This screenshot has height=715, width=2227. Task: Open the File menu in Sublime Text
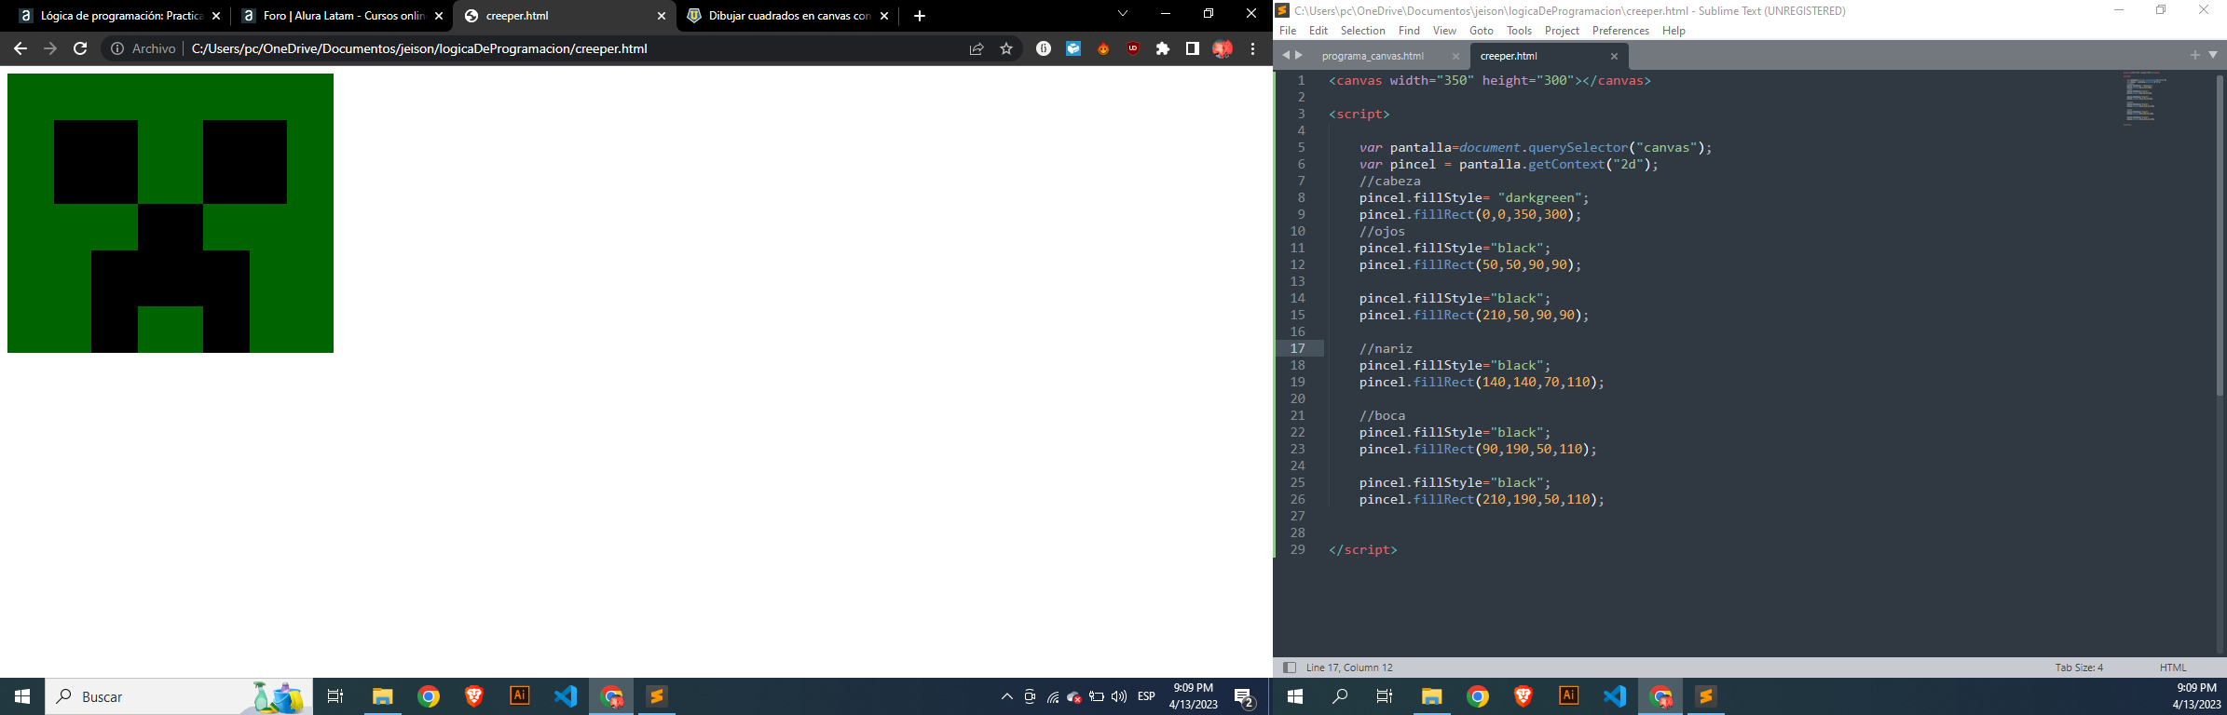coord(1288,31)
